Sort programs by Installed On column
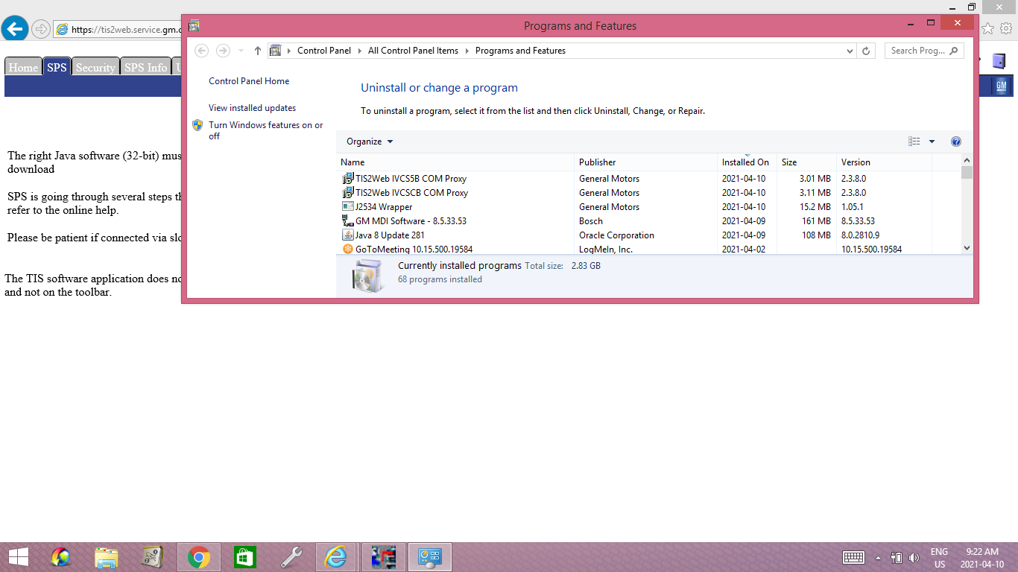1018x572 pixels. point(747,162)
